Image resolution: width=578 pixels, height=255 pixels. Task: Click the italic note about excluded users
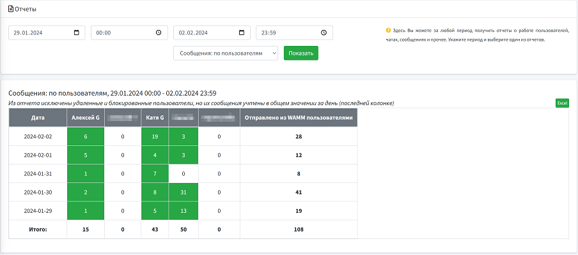(x=201, y=103)
